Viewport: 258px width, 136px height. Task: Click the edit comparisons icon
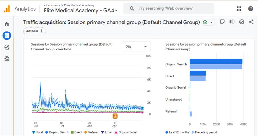(232, 22)
